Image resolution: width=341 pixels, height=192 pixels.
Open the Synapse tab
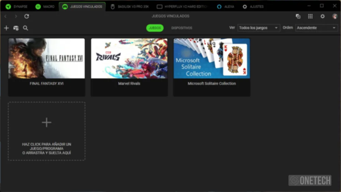[x=16, y=6]
